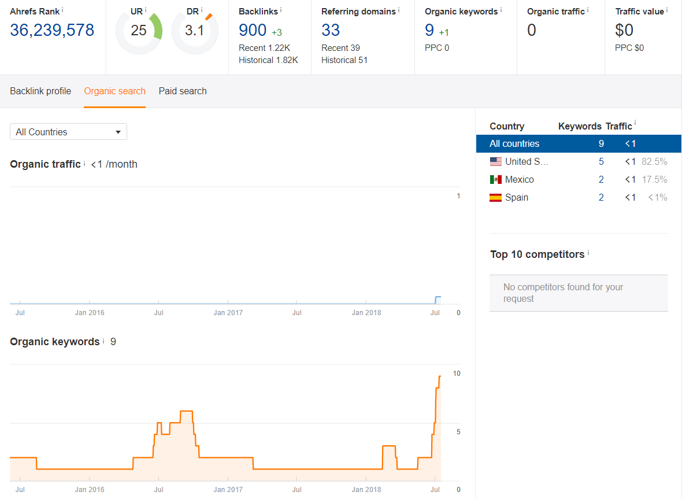The height and width of the screenshot is (499, 697).
Task: Click info icon next to Ahrefs Rank
Action: pyautogui.click(x=62, y=10)
